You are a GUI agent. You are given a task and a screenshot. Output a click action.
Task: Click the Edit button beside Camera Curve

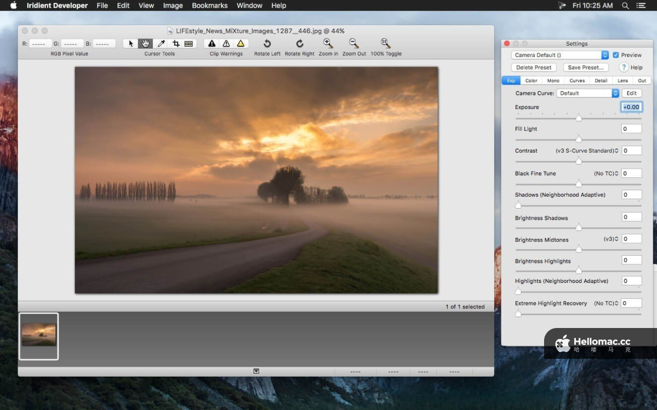(x=632, y=93)
